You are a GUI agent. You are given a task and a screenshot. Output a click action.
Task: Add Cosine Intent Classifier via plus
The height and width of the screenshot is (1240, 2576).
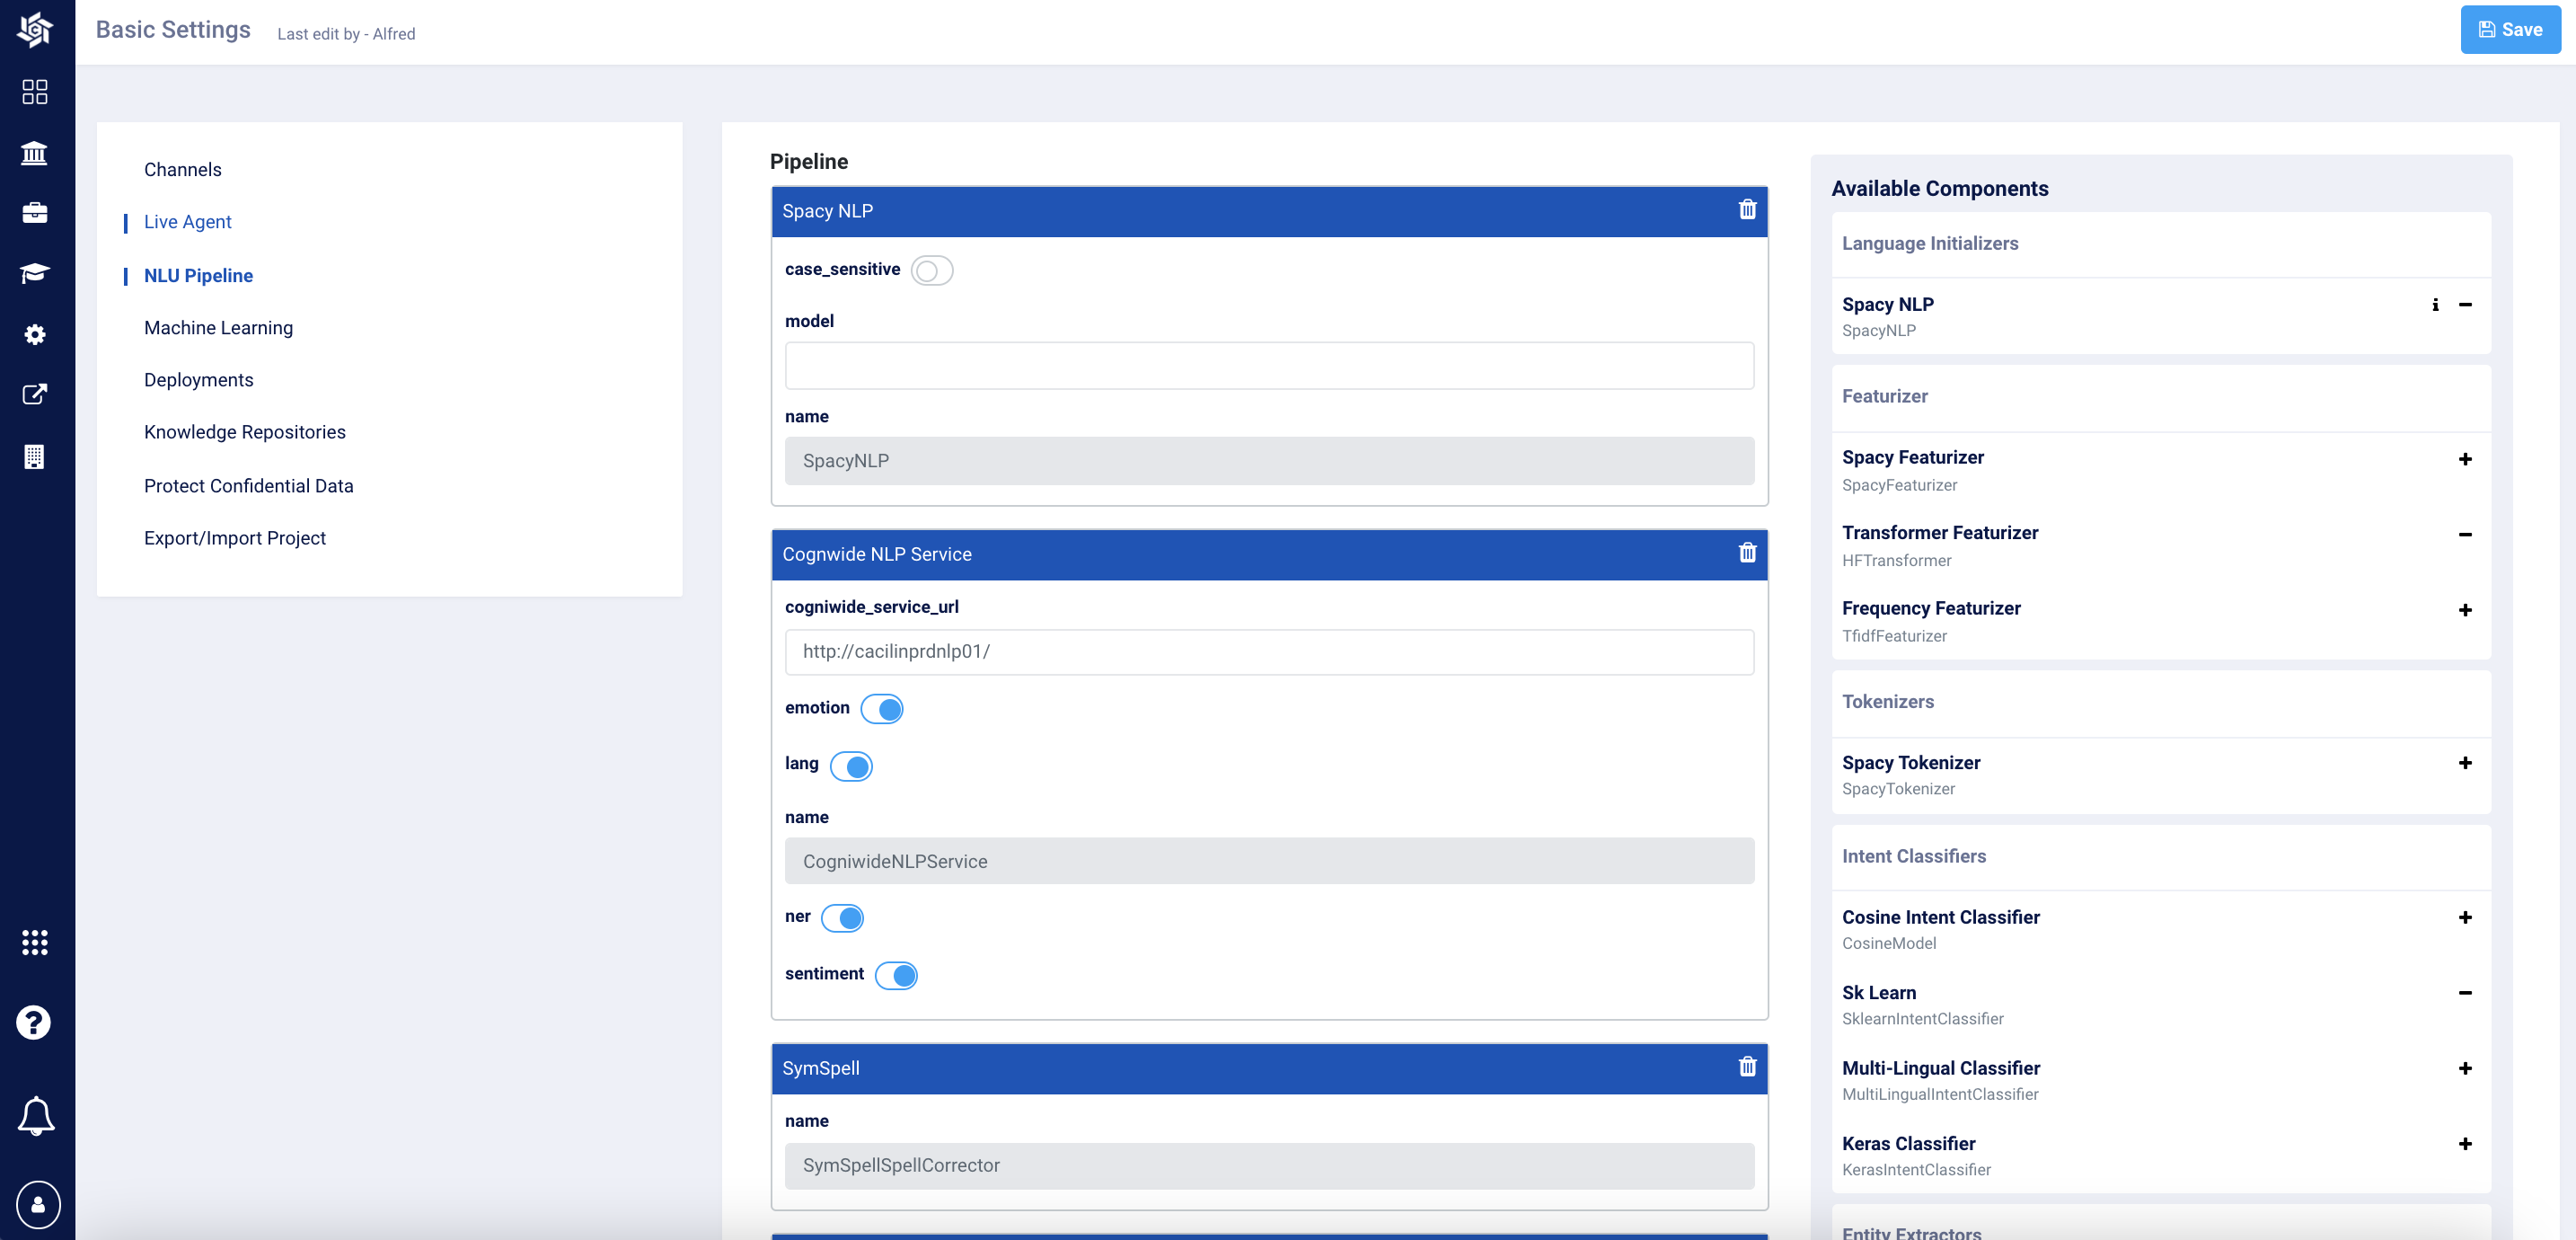tap(2464, 917)
